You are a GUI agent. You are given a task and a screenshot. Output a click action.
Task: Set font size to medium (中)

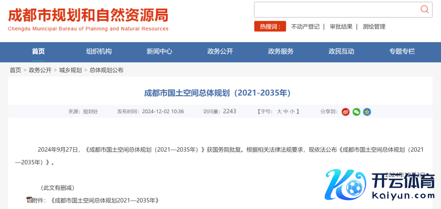tap(286, 111)
